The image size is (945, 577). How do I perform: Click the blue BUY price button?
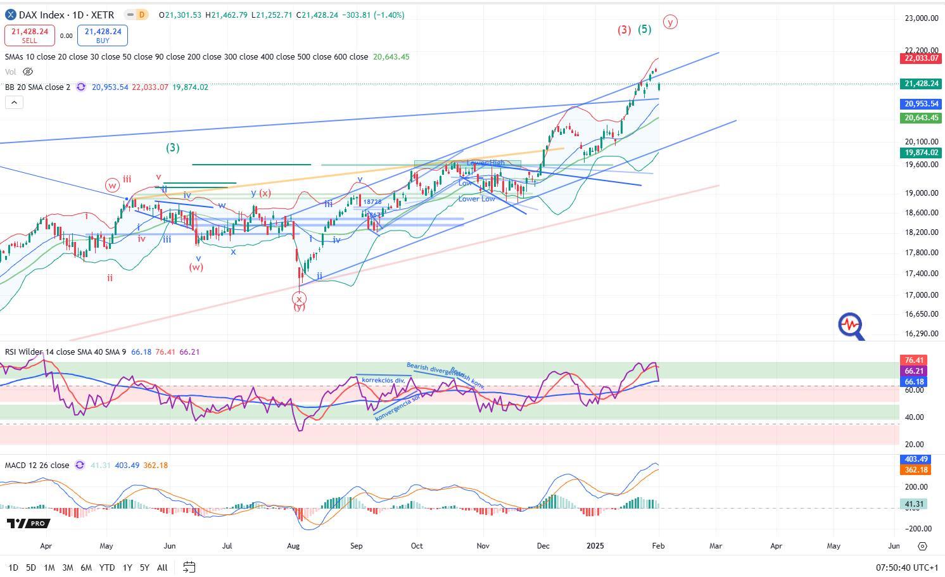tap(102, 35)
